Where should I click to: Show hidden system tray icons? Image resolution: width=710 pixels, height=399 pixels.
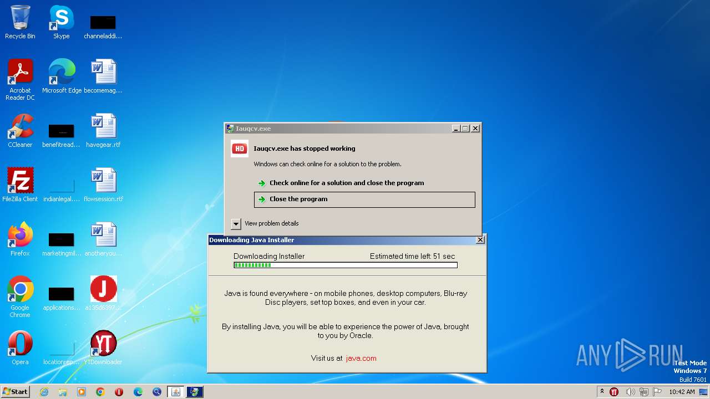(x=602, y=392)
